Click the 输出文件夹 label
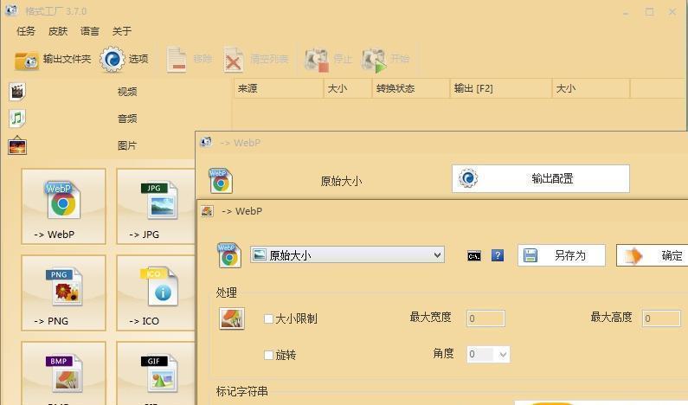This screenshot has width=688, height=405. (67, 59)
